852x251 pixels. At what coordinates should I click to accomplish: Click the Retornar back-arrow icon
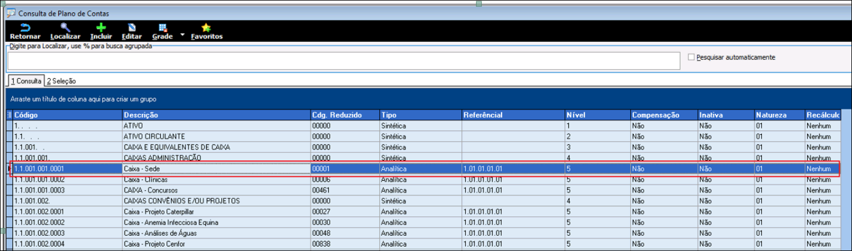pyautogui.click(x=25, y=27)
